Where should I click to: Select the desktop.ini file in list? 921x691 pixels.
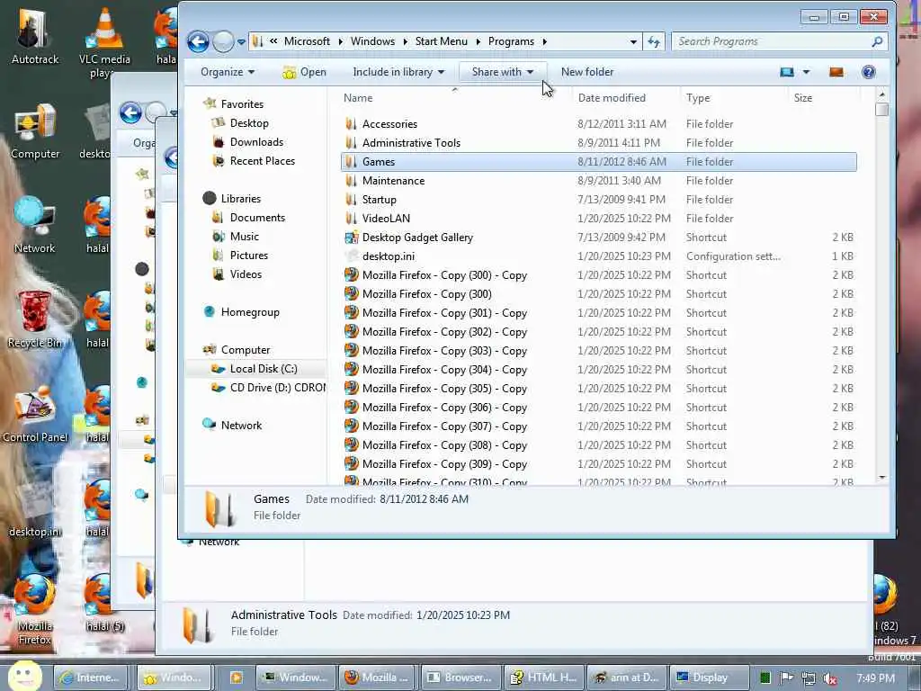[x=389, y=256]
